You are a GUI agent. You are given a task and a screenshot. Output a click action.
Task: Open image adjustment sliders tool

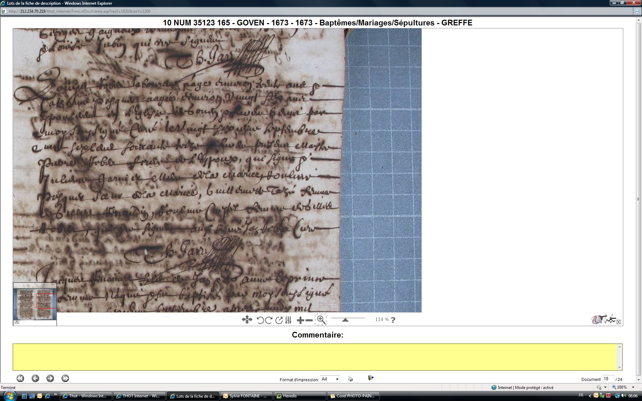[288, 320]
